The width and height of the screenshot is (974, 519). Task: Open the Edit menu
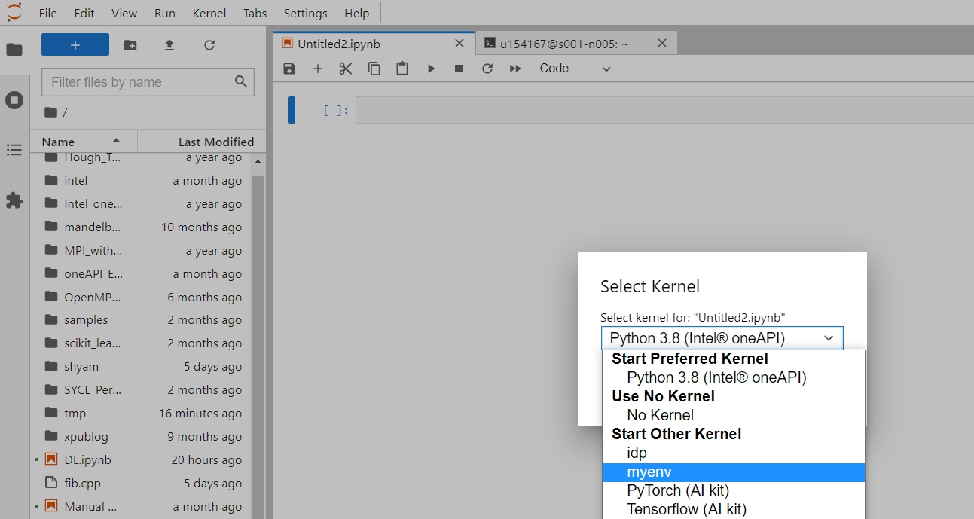(84, 13)
